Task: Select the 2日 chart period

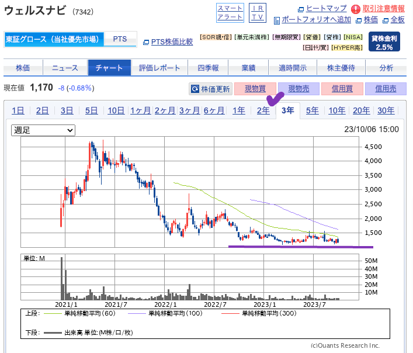Action: point(43,110)
